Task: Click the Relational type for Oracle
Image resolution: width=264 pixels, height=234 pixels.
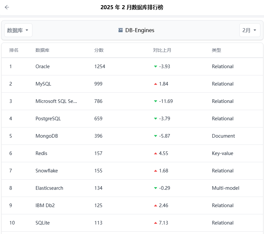Action: [223, 67]
